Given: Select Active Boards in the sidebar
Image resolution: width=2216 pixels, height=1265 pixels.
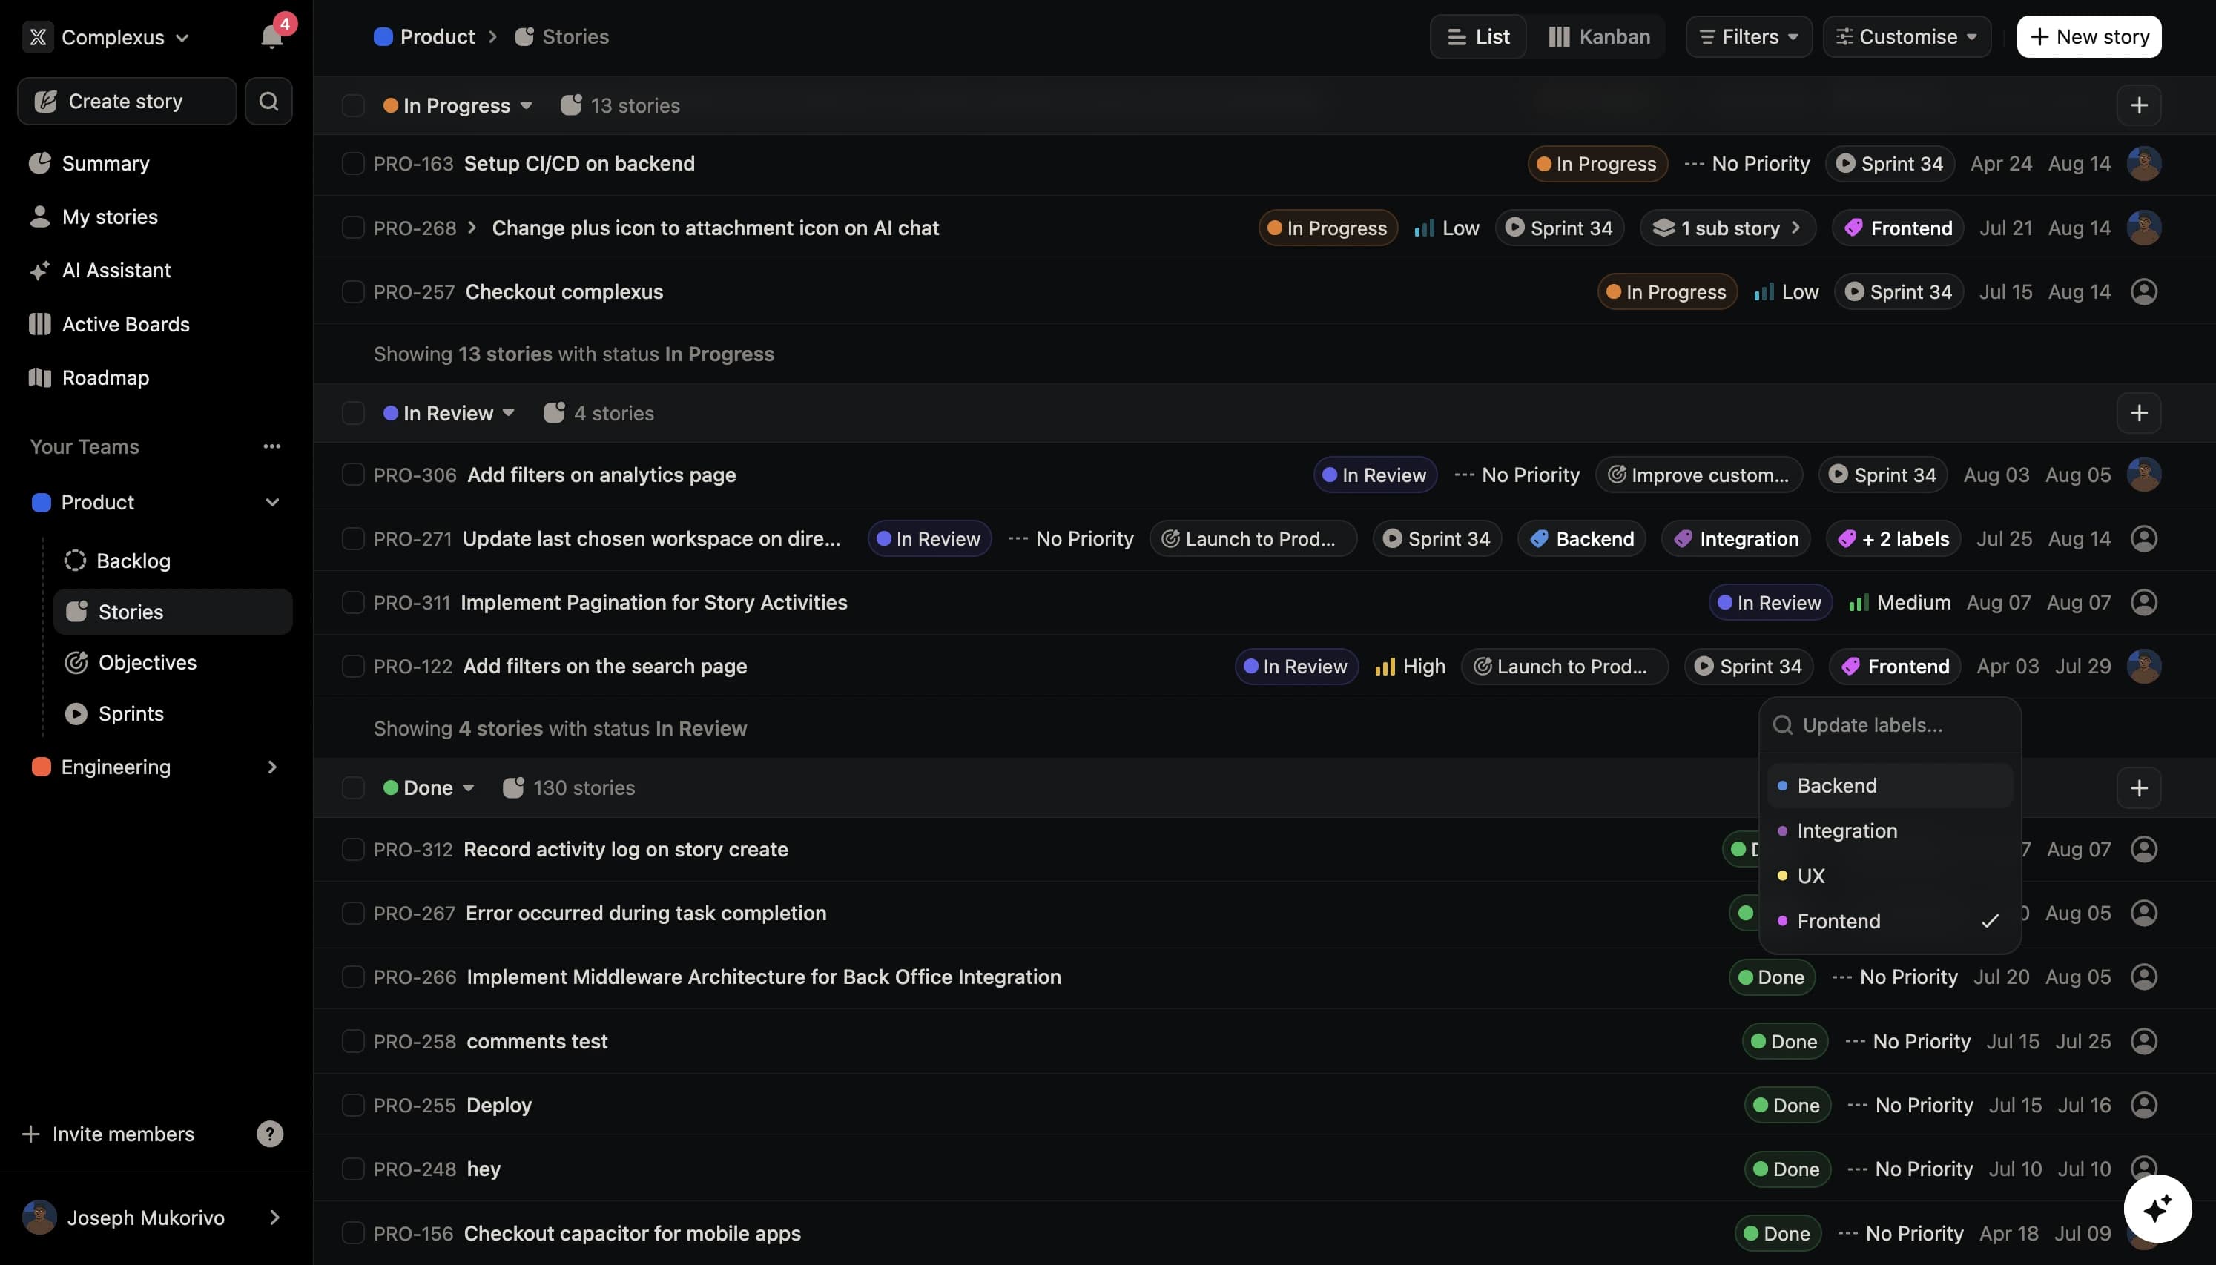Looking at the screenshot, I should pyautogui.click(x=126, y=324).
